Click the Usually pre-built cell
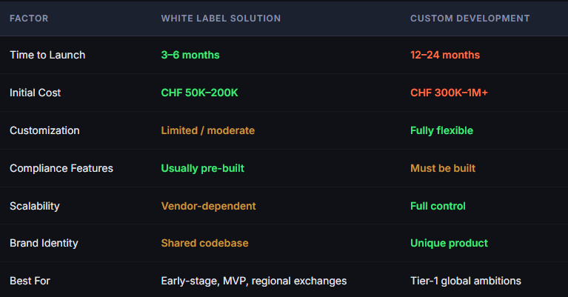Viewport: 568px width, 297px height. pyautogui.click(x=202, y=168)
